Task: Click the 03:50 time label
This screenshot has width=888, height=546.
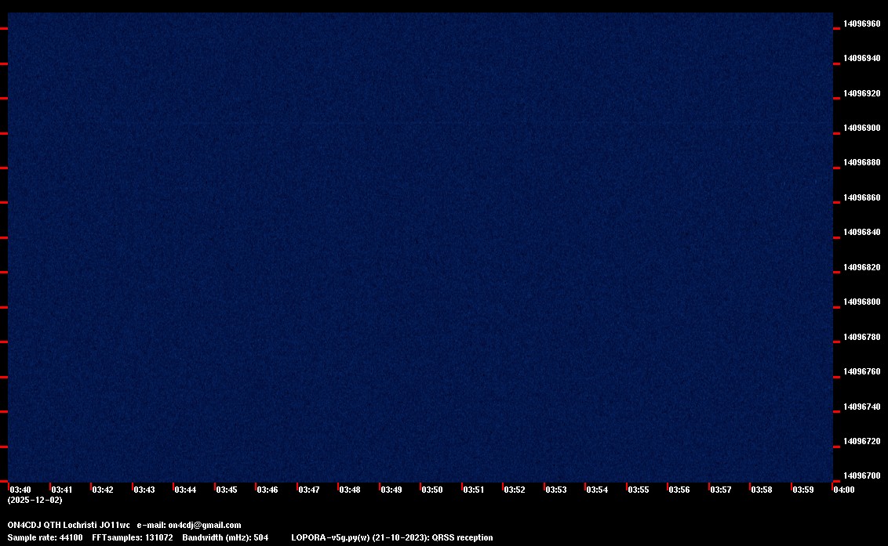Action: [x=432, y=490]
